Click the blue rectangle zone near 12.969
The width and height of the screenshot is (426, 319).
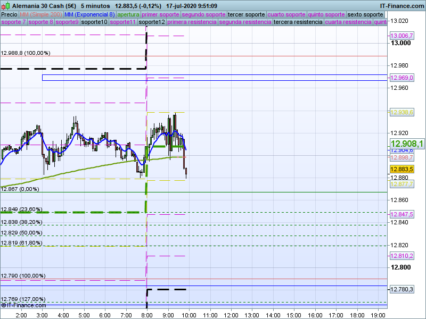pos(213,78)
